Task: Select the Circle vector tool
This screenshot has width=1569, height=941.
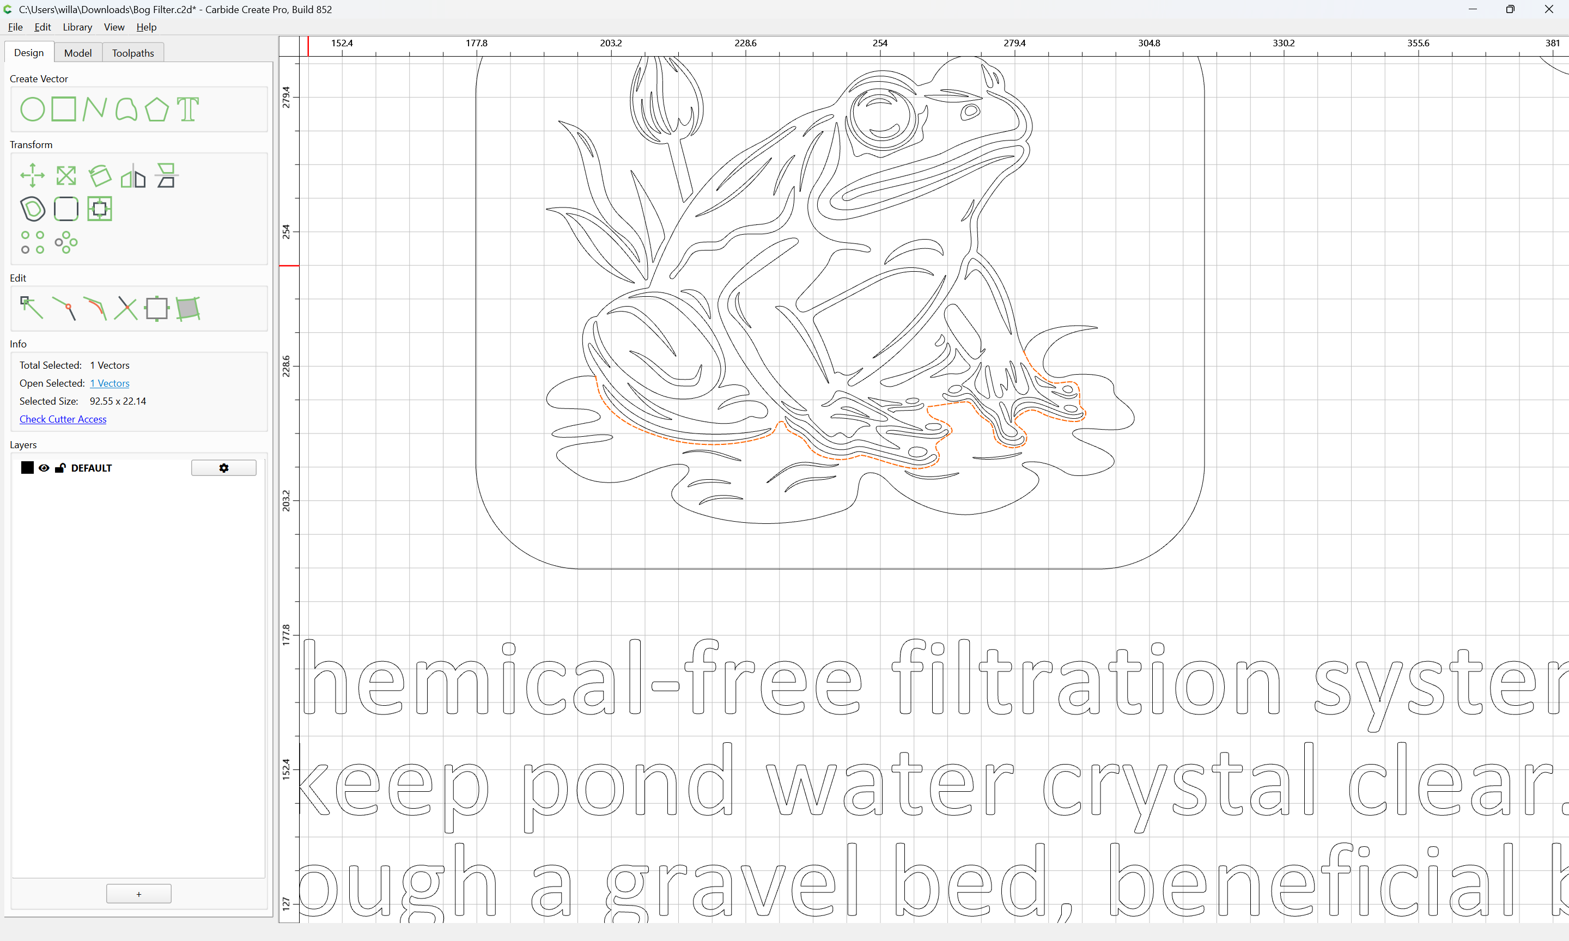Action: [x=32, y=109]
